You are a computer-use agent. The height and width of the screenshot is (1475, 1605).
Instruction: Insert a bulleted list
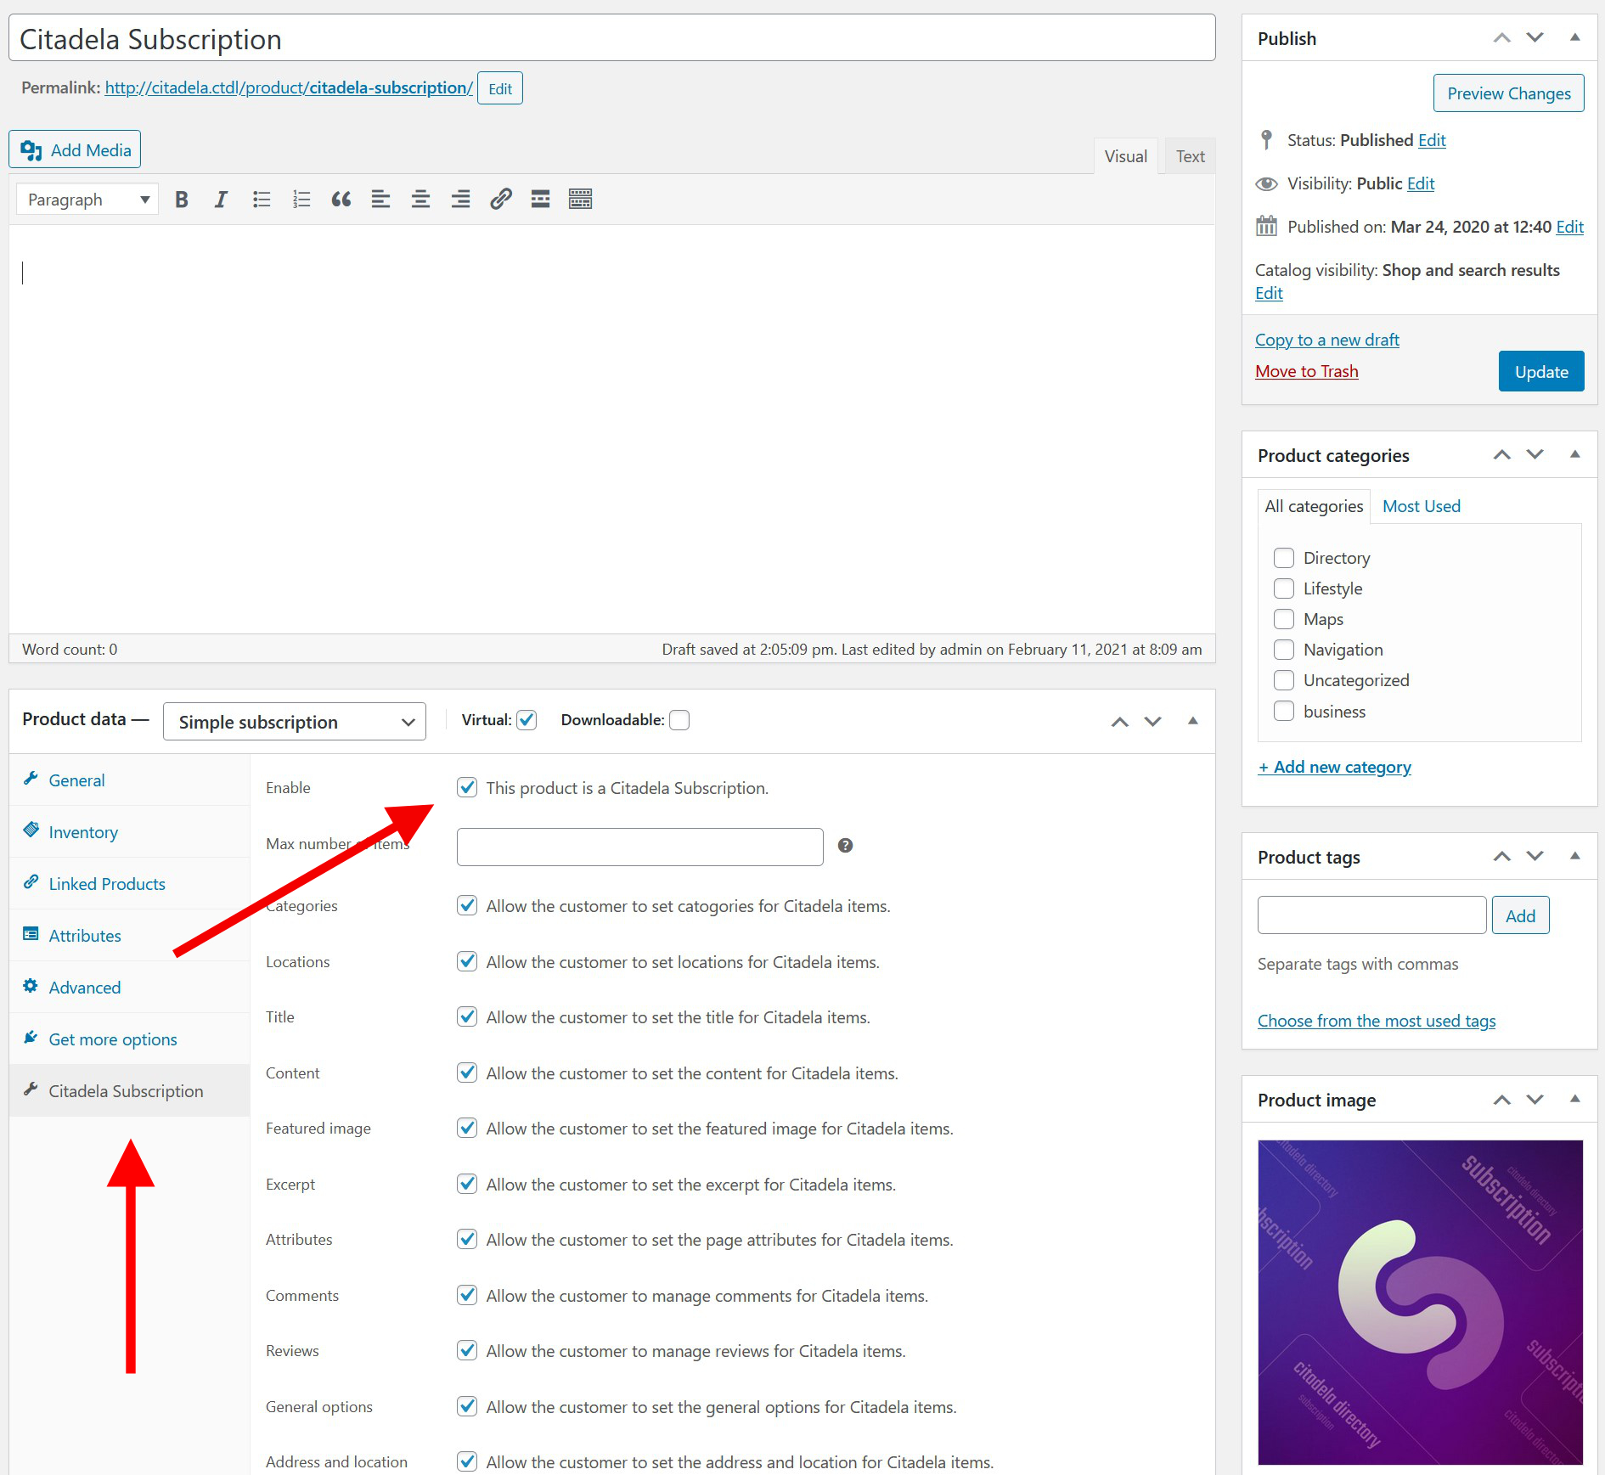pyautogui.click(x=262, y=200)
